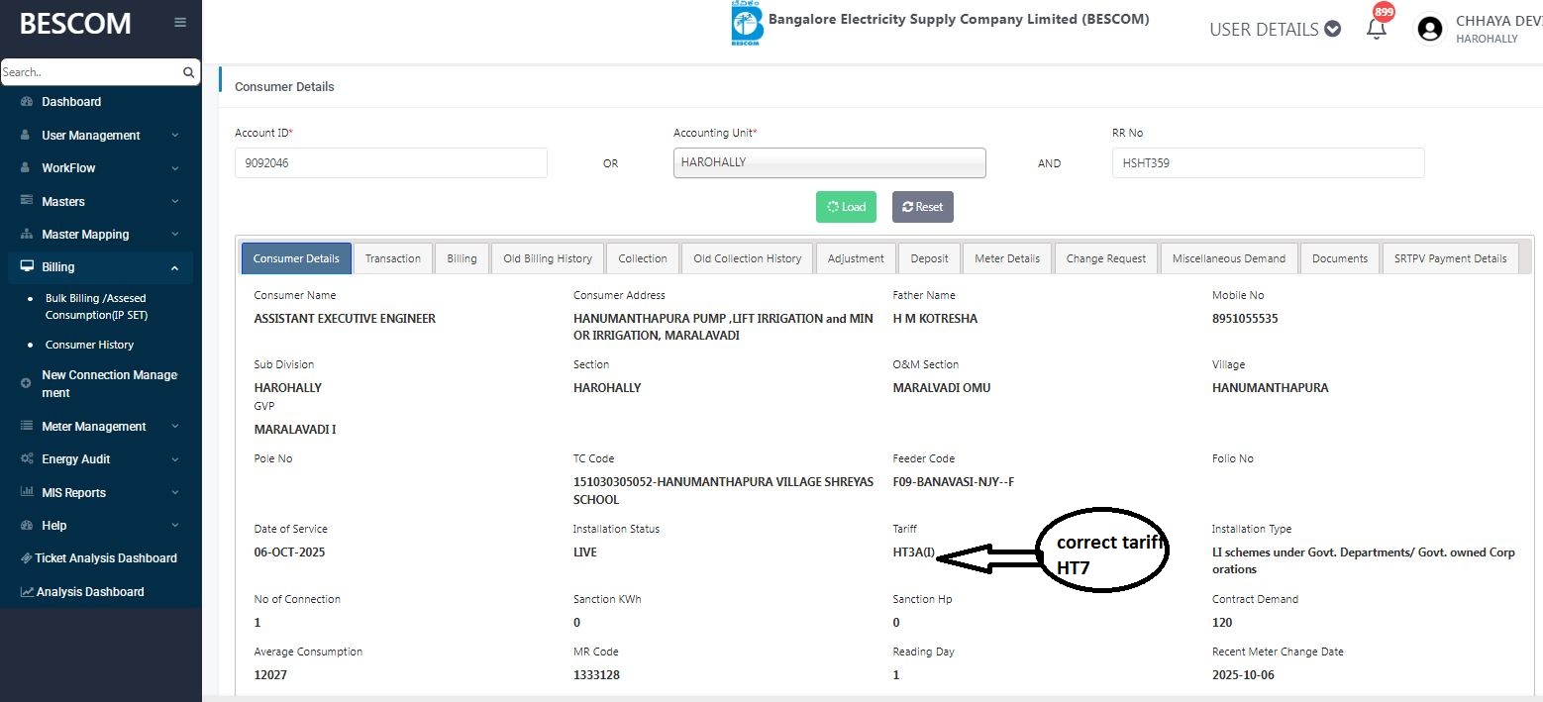The image size is (1543, 702).
Task: Open the Meter Details tab
Action: (1007, 258)
